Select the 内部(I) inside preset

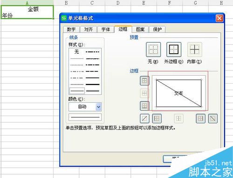194,50
